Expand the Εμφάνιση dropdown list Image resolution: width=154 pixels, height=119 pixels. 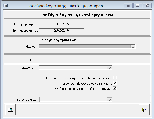tap(109, 67)
